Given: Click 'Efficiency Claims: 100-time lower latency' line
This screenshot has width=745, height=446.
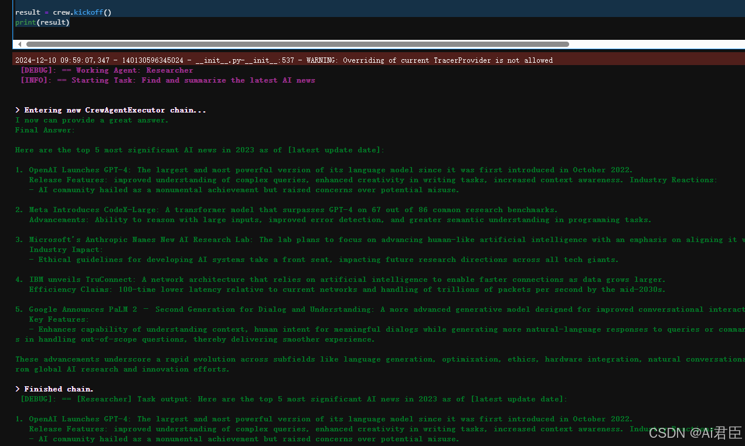Looking at the screenshot, I should tap(348, 290).
